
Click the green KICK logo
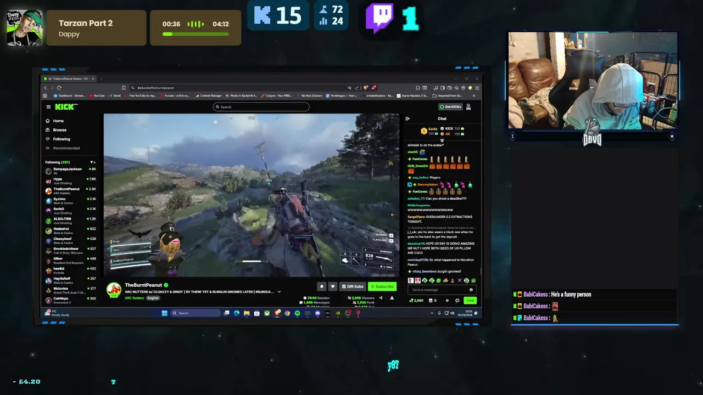66,106
